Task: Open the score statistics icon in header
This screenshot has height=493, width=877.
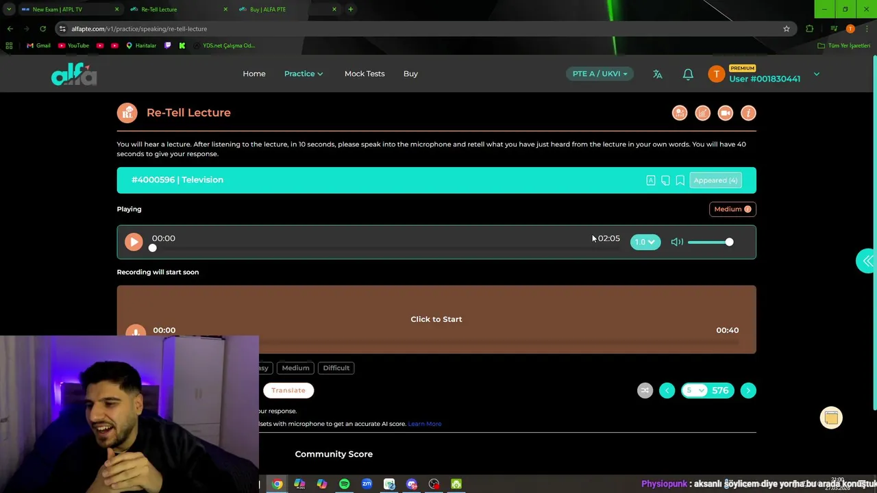Action: coord(680,113)
